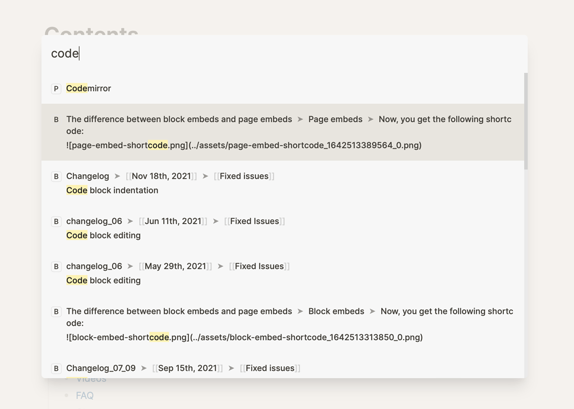Click the B icon beside Changelog_07_09

coord(55,368)
